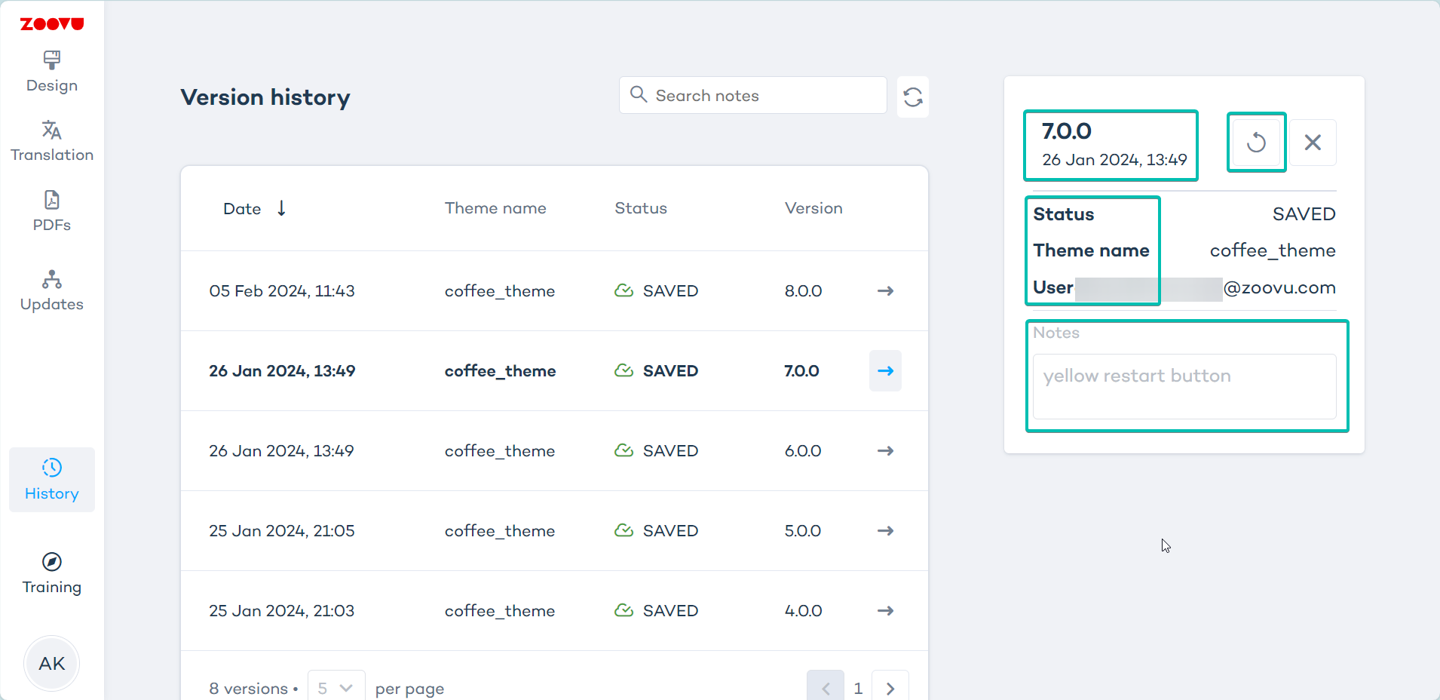Restore version 7.0.0 using the revert icon
1440x700 pixels.
coord(1255,143)
